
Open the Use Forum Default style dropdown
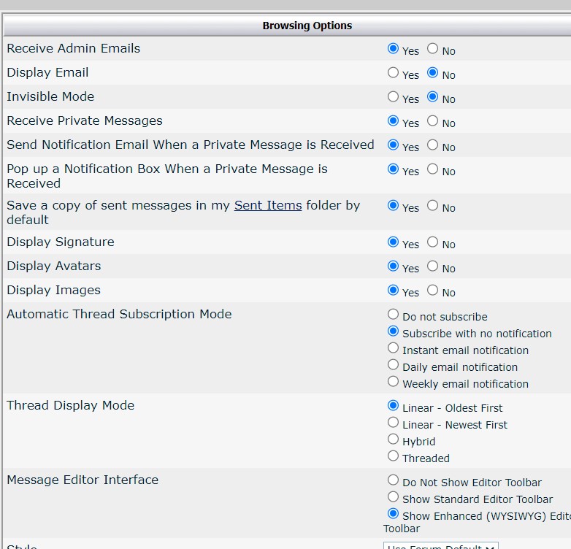tap(440, 545)
